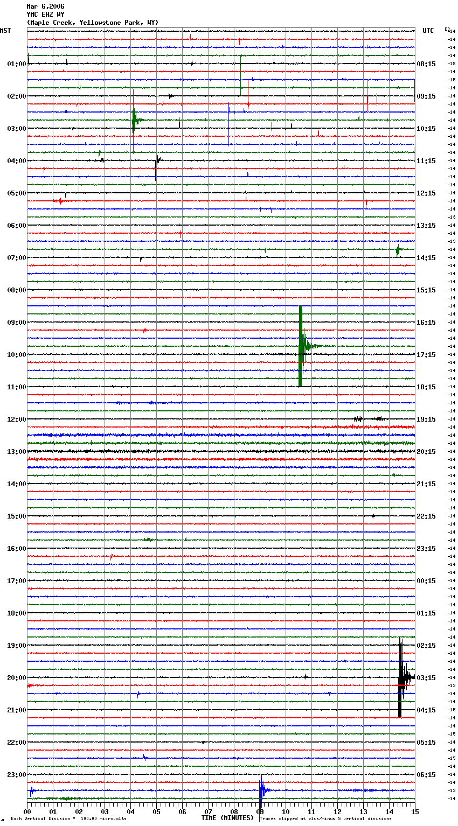Image resolution: width=458 pixels, height=826 pixels.
Task: Click the '(Maple Creek, Yellowstone Park, WY)' title
Action: click(93, 23)
